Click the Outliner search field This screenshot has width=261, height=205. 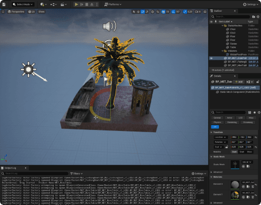[231, 17]
